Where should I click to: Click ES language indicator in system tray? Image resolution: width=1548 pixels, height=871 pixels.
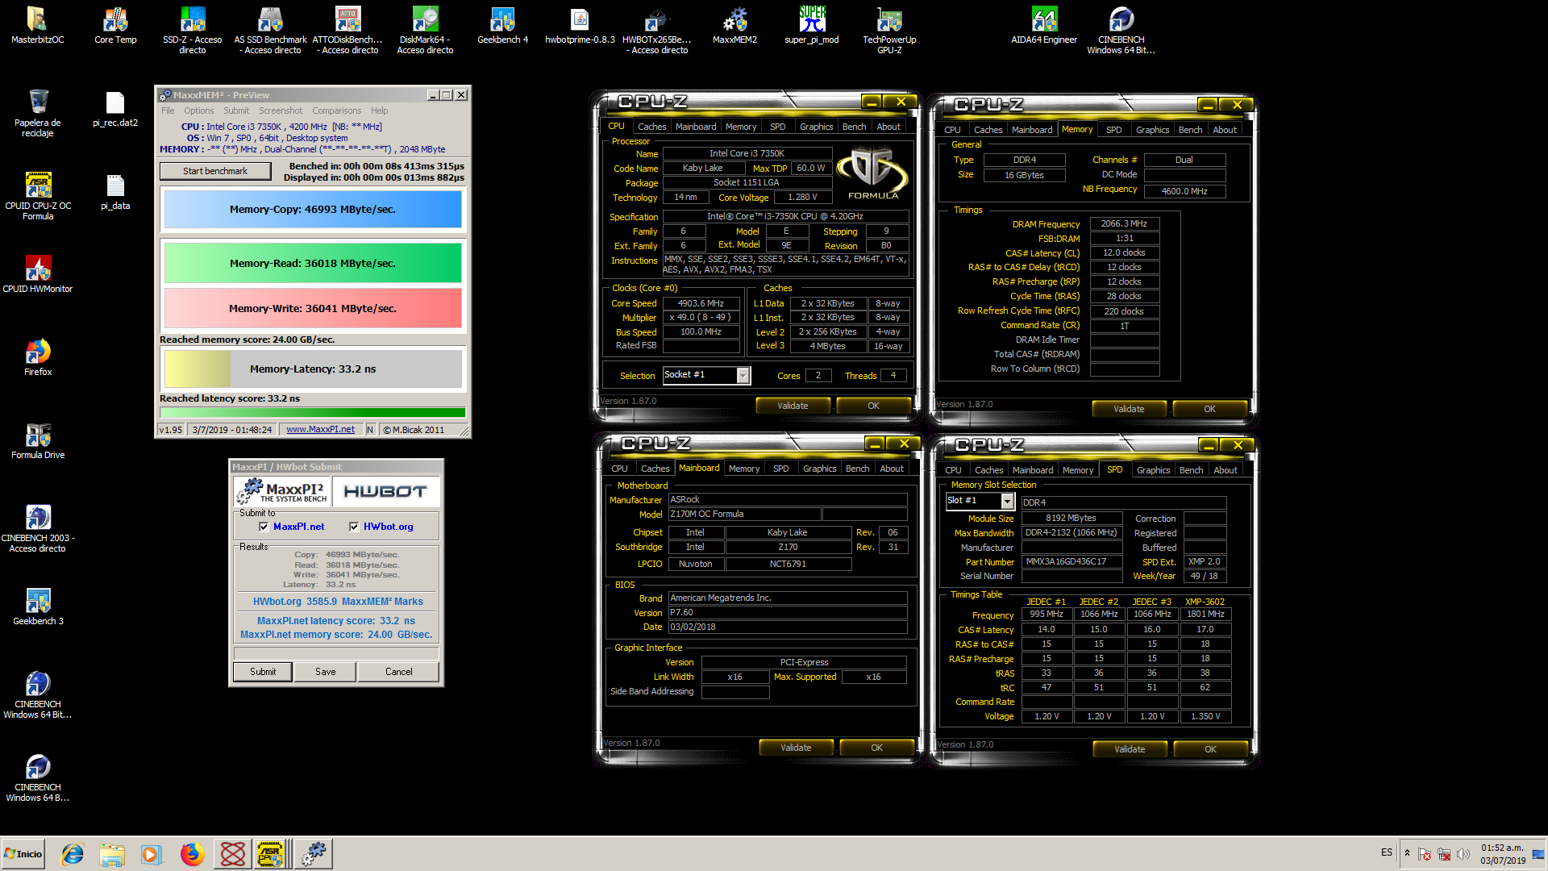pyautogui.click(x=1387, y=852)
